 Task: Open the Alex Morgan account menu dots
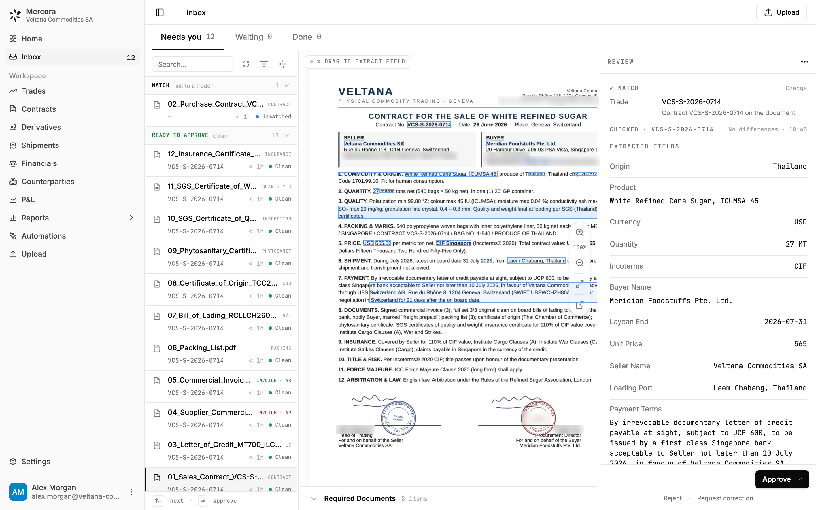(x=131, y=492)
